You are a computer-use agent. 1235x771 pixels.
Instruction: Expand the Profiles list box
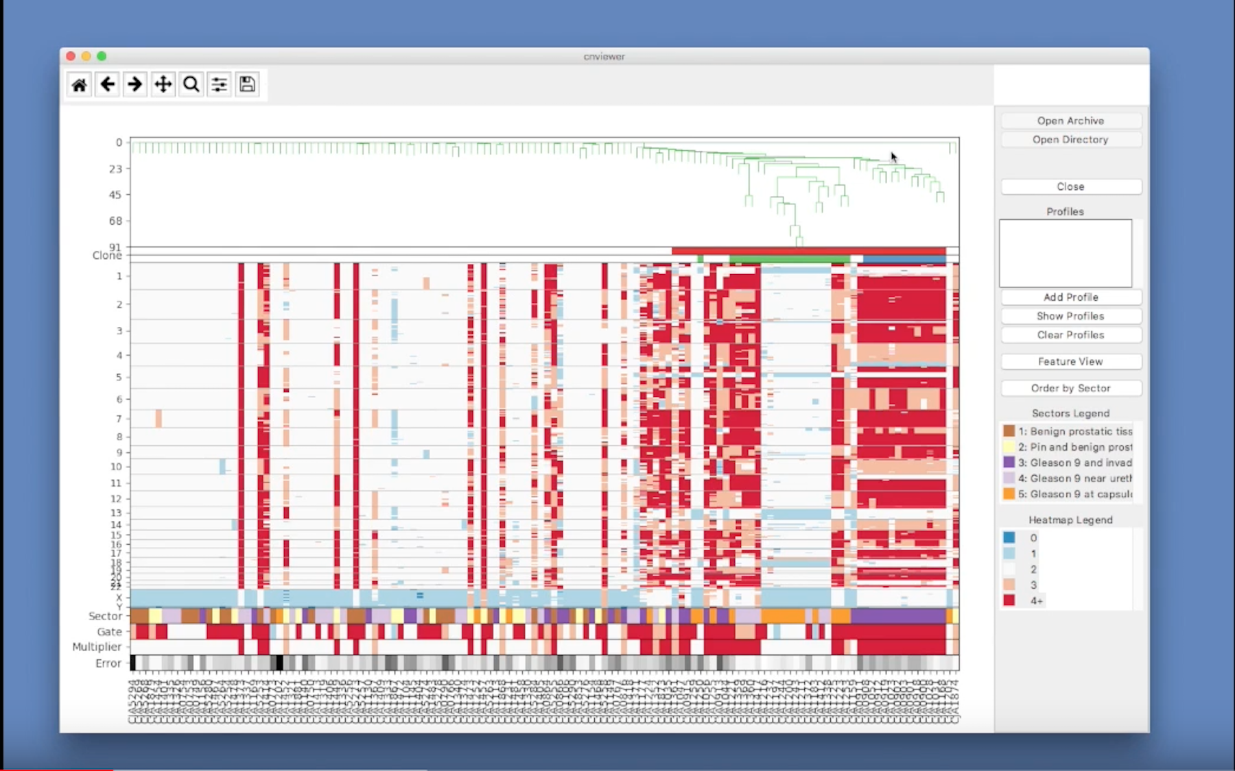[1066, 253]
